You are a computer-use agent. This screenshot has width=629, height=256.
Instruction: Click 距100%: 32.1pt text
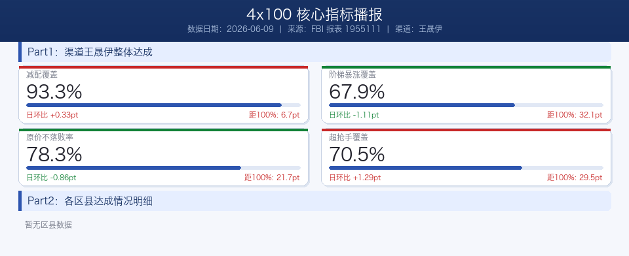pyautogui.click(x=575, y=115)
